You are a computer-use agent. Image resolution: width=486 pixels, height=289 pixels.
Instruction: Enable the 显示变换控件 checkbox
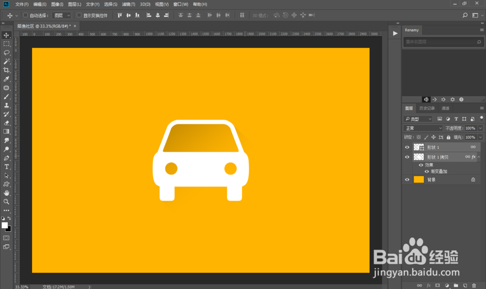79,15
